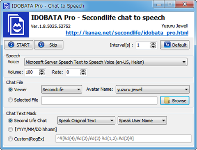Open the Speak Original Text dropdown
197x150 pixels.
click(x=86, y=121)
